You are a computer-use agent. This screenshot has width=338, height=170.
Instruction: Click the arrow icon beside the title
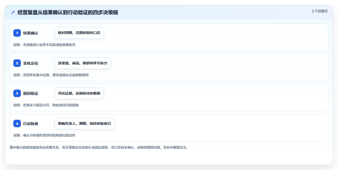point(13,13)
